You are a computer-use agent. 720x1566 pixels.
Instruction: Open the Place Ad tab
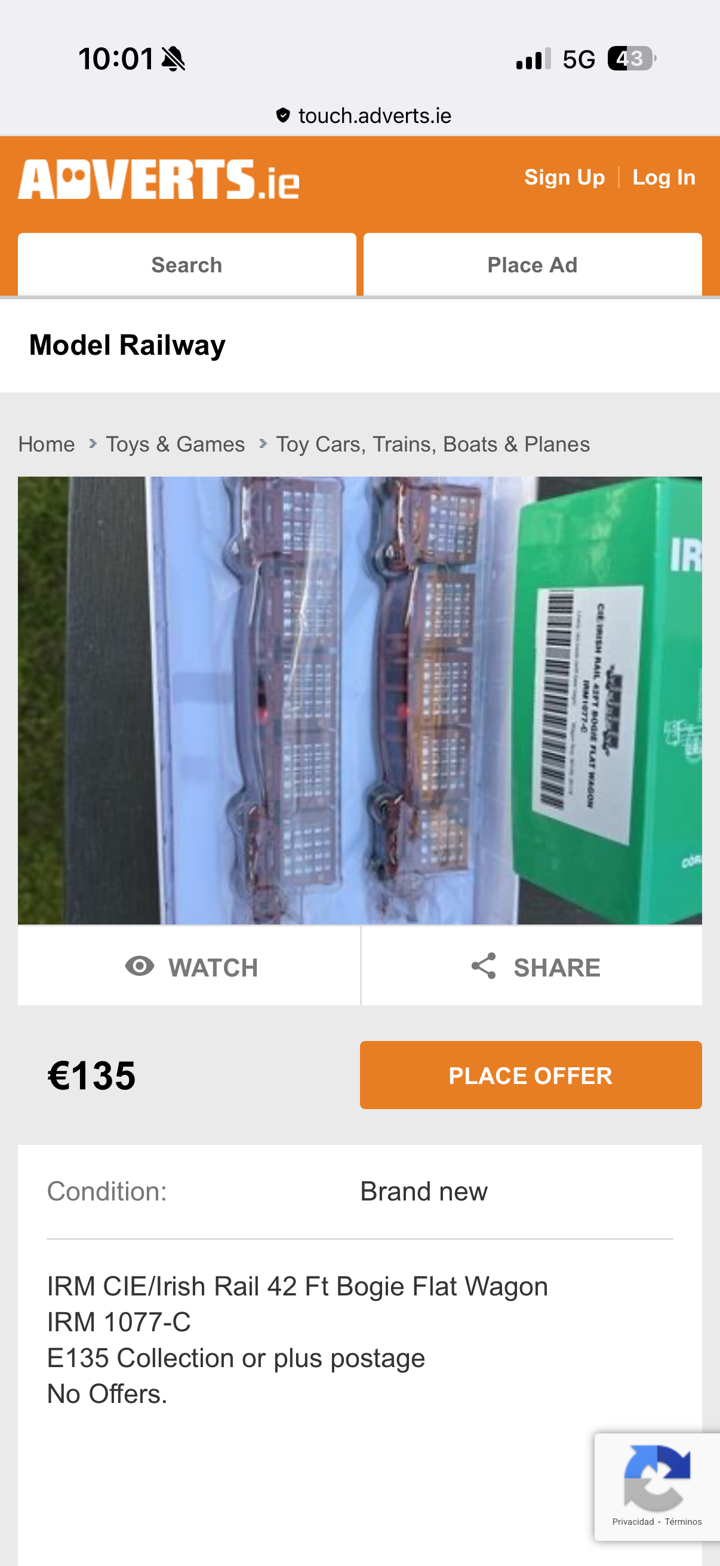[x=533, y=265]
